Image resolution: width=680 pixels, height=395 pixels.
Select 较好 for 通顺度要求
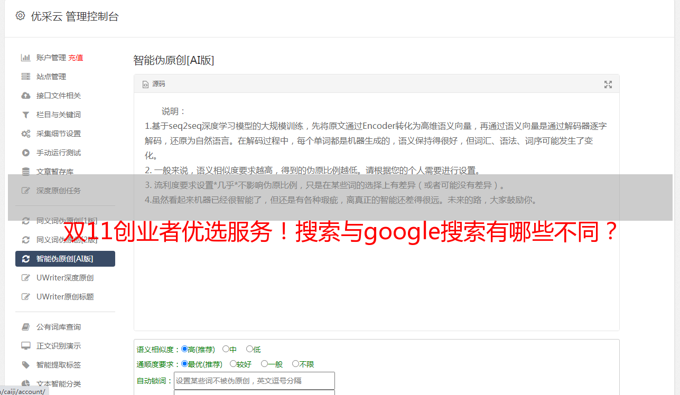point(233,364)
